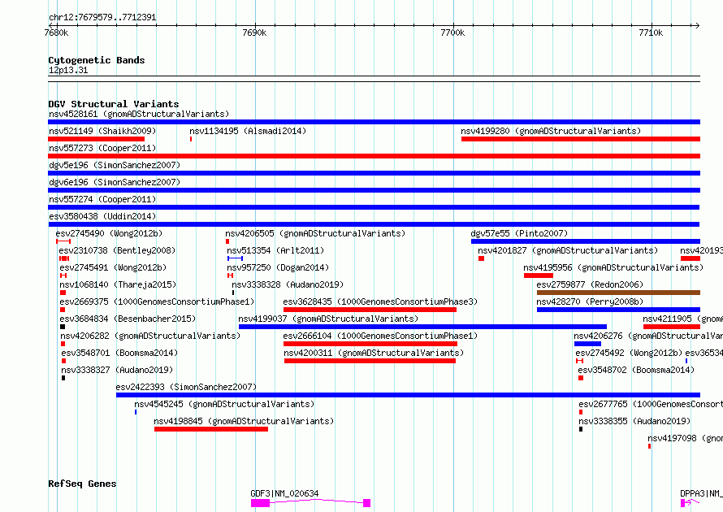
Task: Select the esv3580438 (Uddin2014) label
Action: (x=102, y=216)
